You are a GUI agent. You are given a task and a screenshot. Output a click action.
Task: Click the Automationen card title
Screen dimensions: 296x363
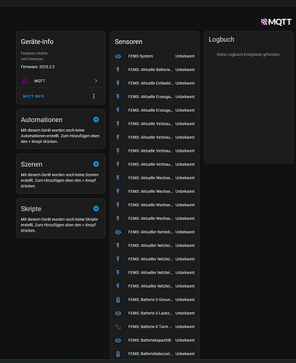tap(41, 120)
